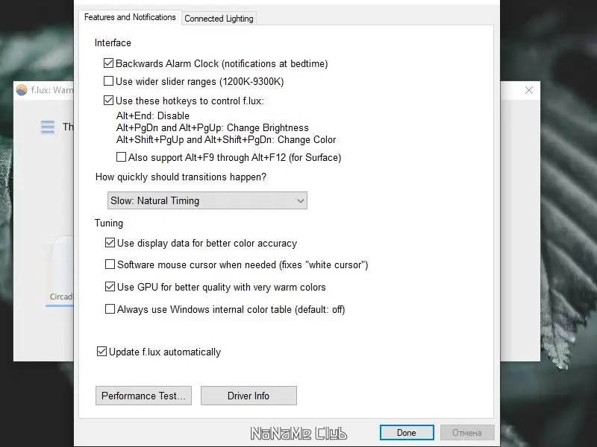Click the Performance Test button
The width and height of the screenshot is (597, 447).
(x=143, y=396)
